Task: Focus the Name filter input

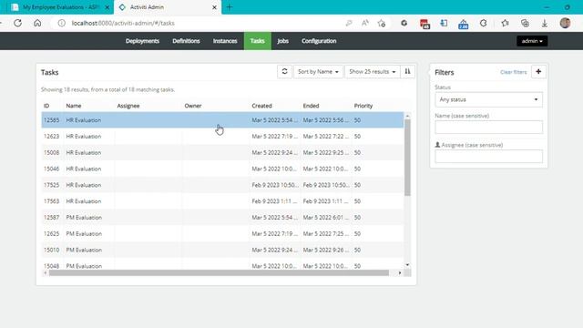Action: click(x=488, y=128)
